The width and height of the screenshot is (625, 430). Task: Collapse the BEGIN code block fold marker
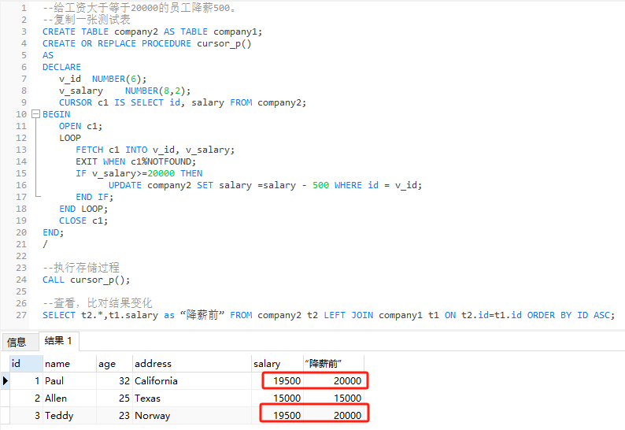[x=36, y=114]
